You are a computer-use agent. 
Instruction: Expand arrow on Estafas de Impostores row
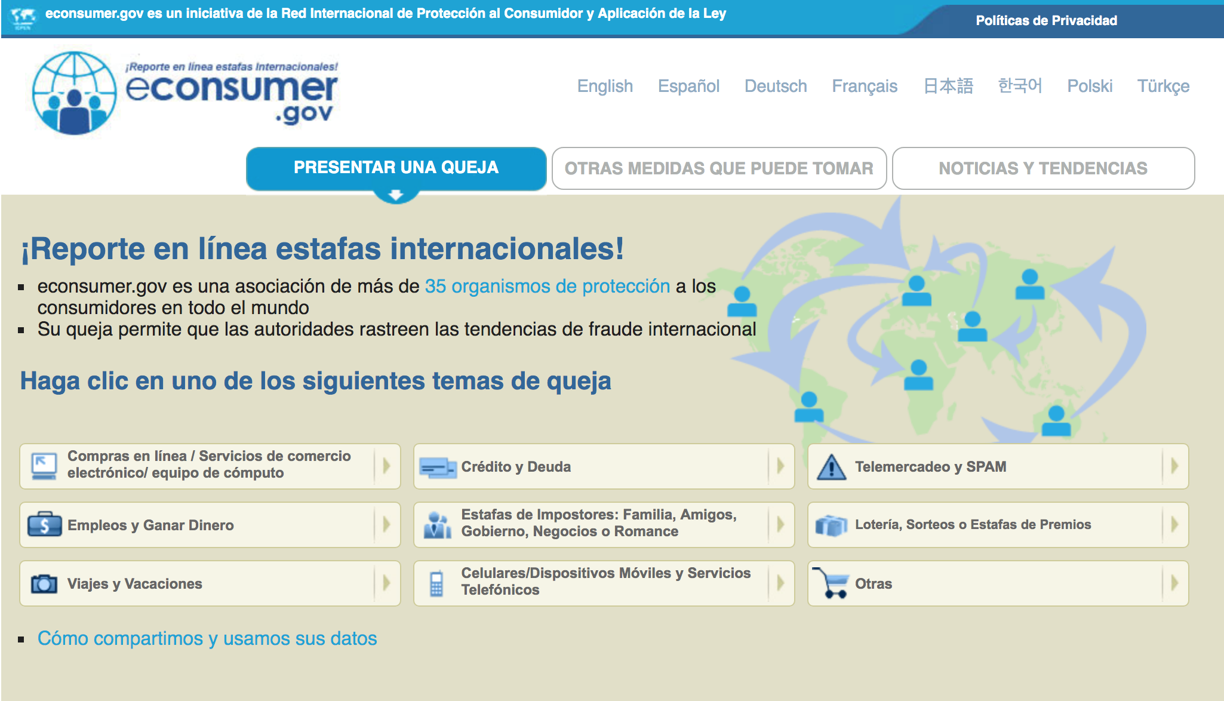click(780, 525)
